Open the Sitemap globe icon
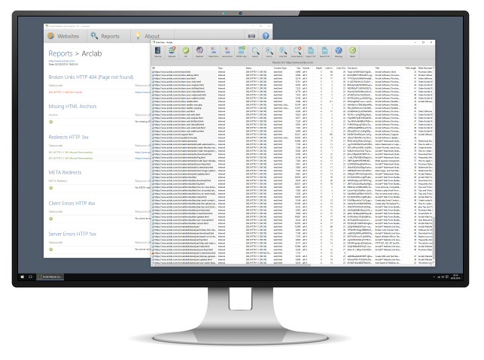Screen dimensions: 484x360 tap(339, 51)
